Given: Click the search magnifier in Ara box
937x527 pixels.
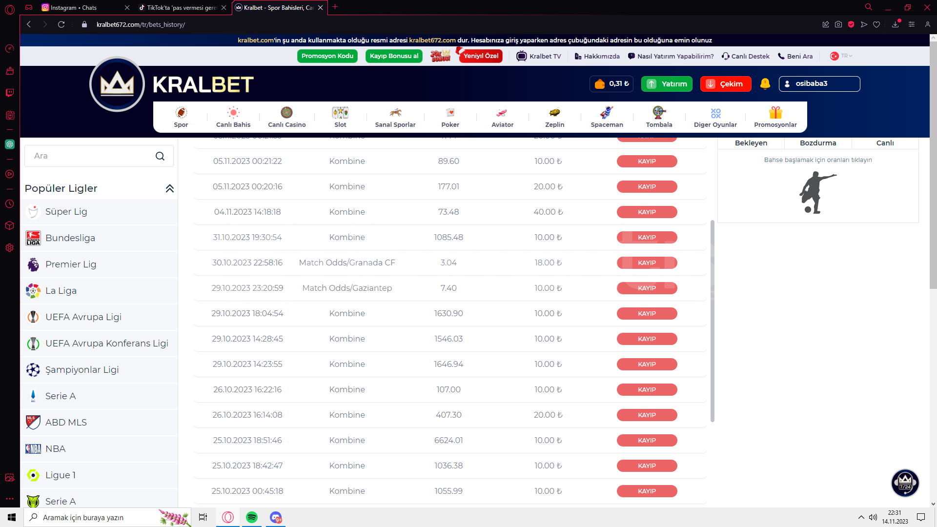Looking at the screenshot, I should [x=160, y=156].
